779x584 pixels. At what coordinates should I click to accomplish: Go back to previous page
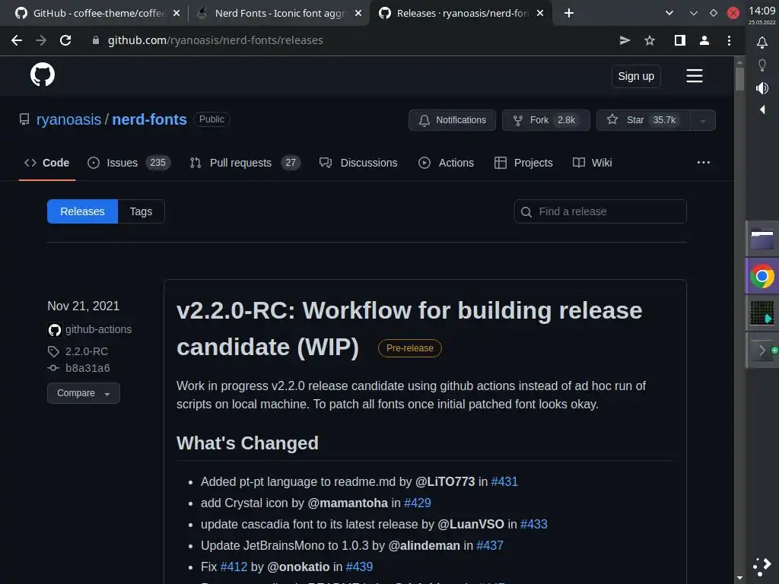[x=17, y=40]
